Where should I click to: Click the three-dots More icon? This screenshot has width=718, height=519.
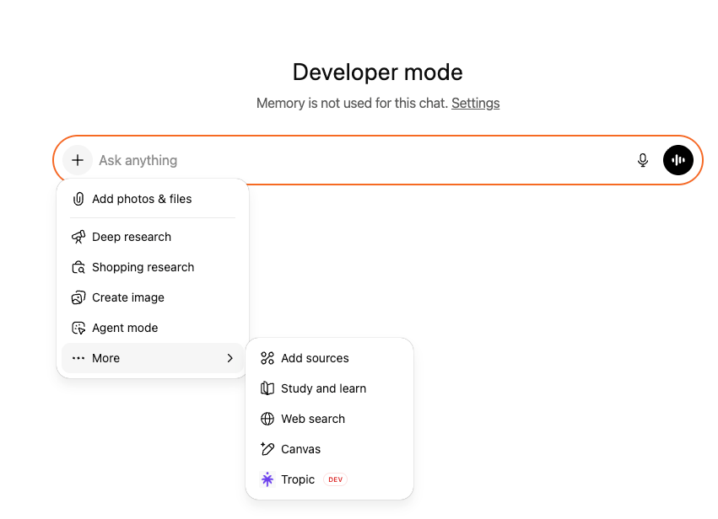coord(78,358)
